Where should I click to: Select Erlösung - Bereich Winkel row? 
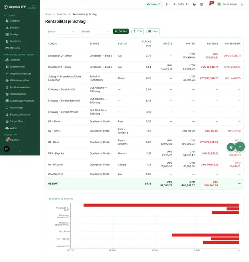point(144,112)
